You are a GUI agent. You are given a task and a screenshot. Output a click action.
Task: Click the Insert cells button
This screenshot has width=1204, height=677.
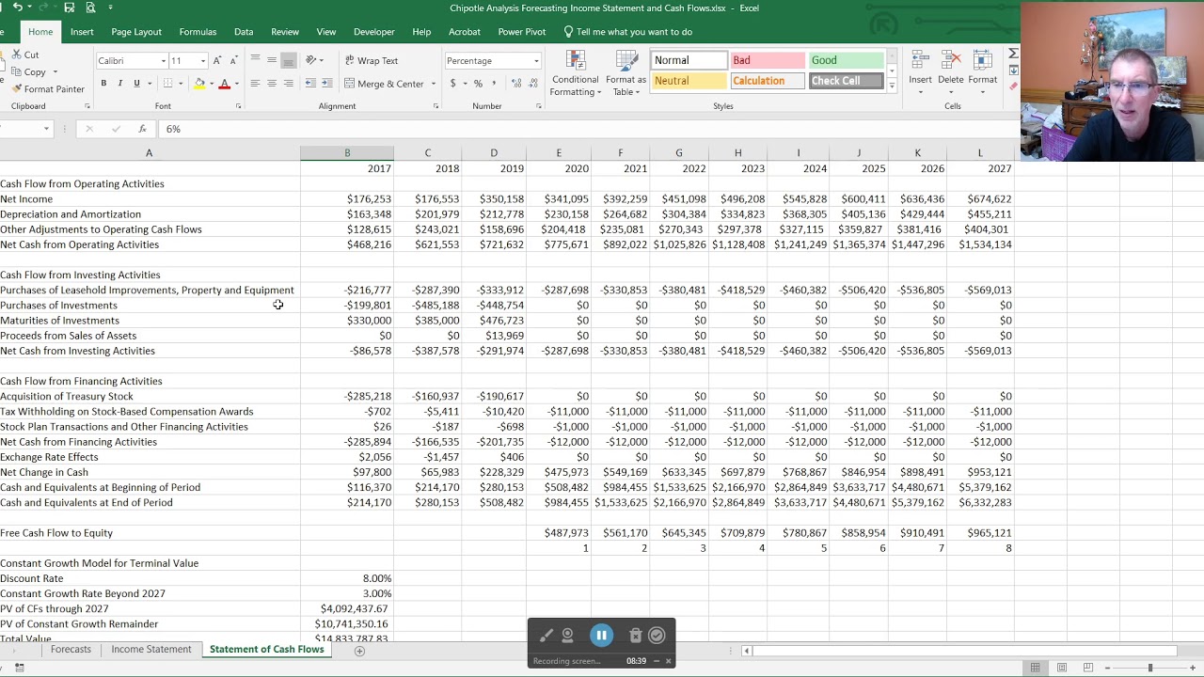pyautogui.click(x=920, y=71)
